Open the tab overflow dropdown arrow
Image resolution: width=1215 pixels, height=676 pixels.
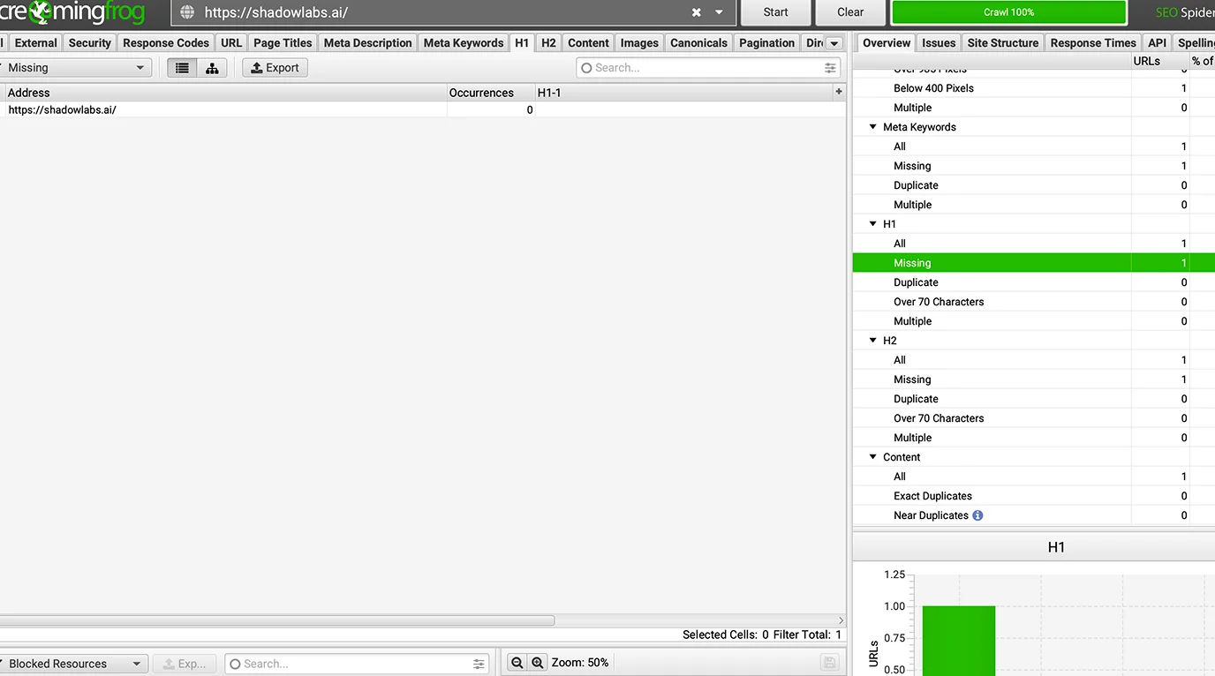834,43
